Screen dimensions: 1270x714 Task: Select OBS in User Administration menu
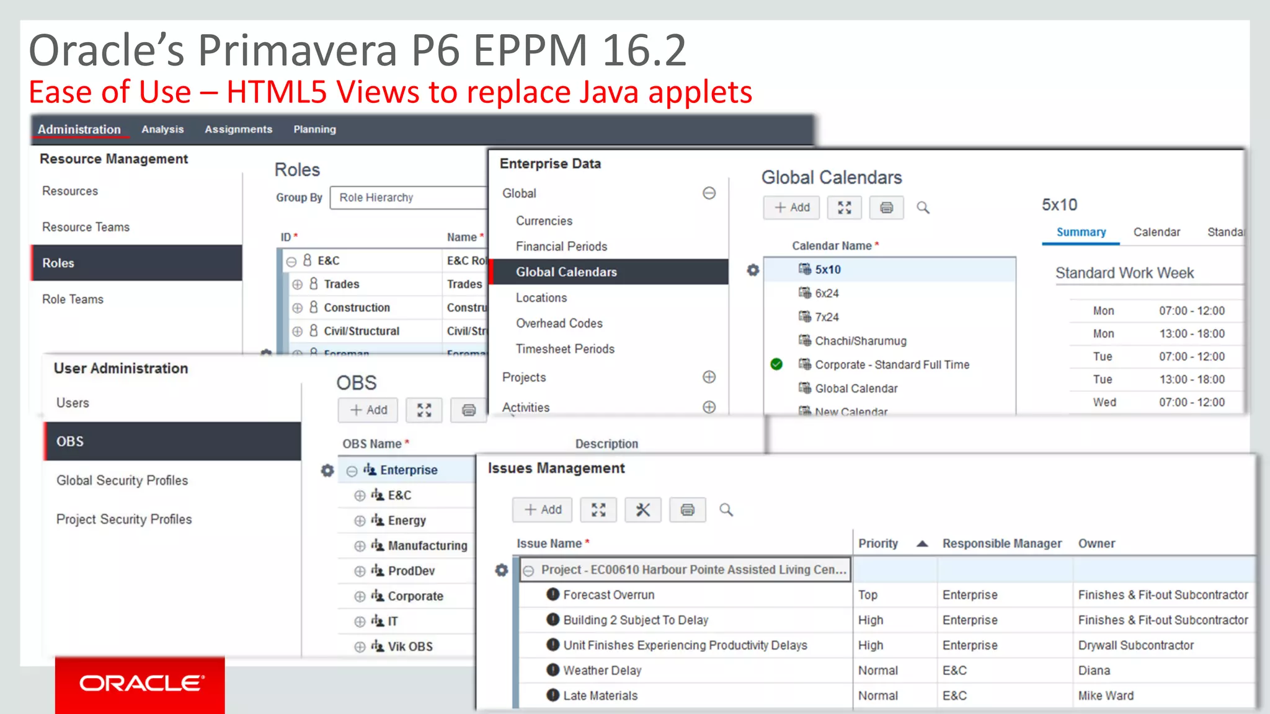(172, 441)
